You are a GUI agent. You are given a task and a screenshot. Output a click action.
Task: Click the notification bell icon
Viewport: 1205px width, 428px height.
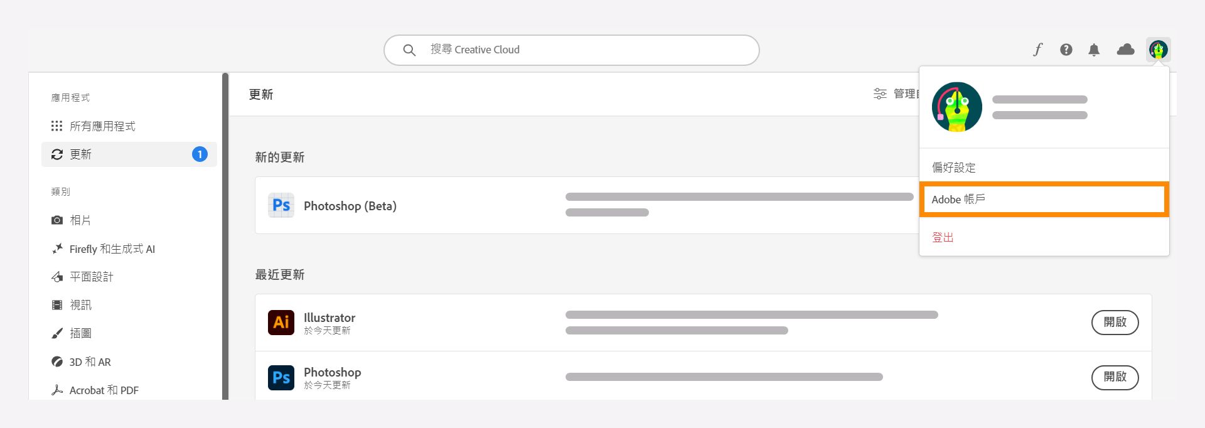pos(1094,50)
